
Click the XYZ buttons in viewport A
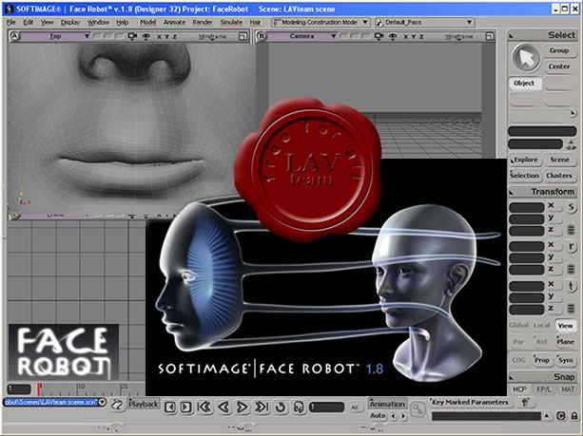coord(166,36)
